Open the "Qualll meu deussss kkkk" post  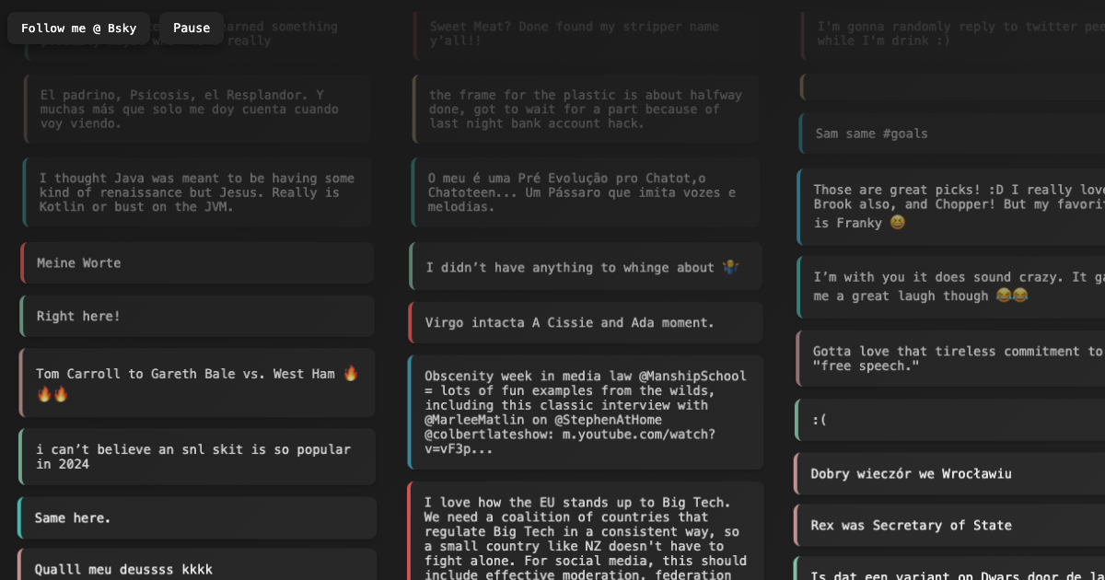197,566
